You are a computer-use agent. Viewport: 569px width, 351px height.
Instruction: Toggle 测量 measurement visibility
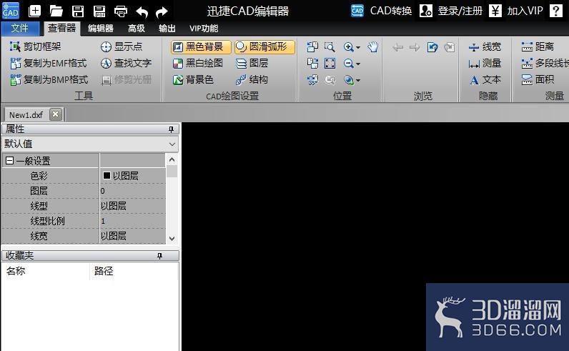coord(485,63)
